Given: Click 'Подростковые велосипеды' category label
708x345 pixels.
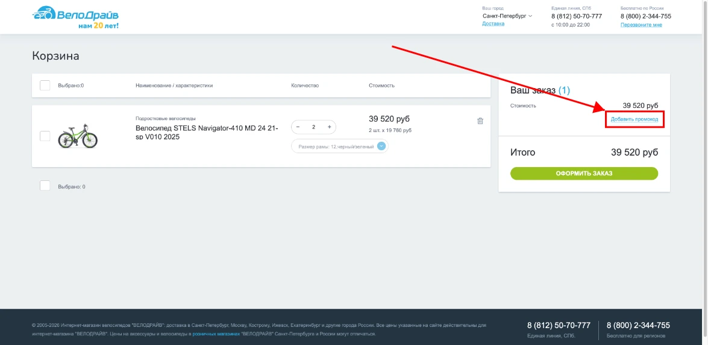Looking at the screenshot, I should click(x=166, y=118).
